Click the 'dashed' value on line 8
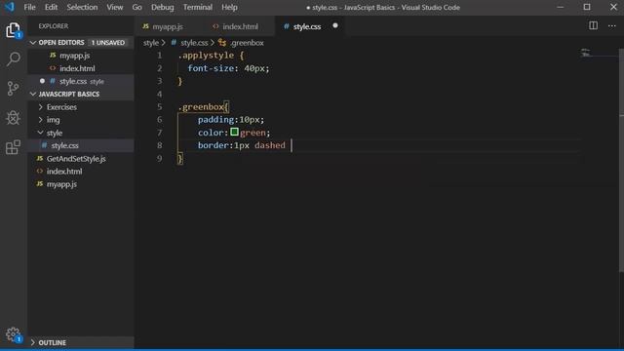624x351 pixels. [x=270, y=145]
